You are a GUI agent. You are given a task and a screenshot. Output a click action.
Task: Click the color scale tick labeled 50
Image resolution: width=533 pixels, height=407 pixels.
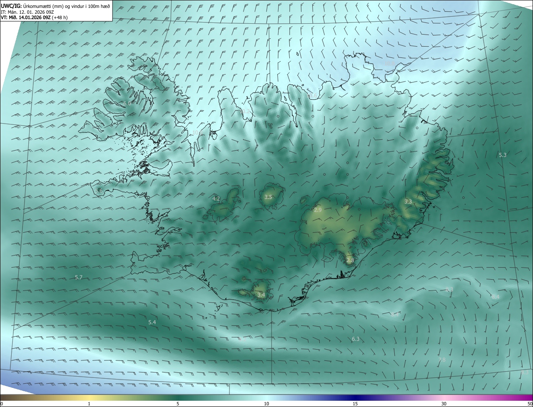[530, 404]
